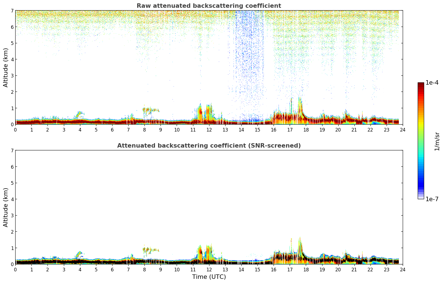This screenshot has height=283, width=443.
Task: Click the 'Raw attenuated backscattering coefficient' title
Action: (209, 6)
